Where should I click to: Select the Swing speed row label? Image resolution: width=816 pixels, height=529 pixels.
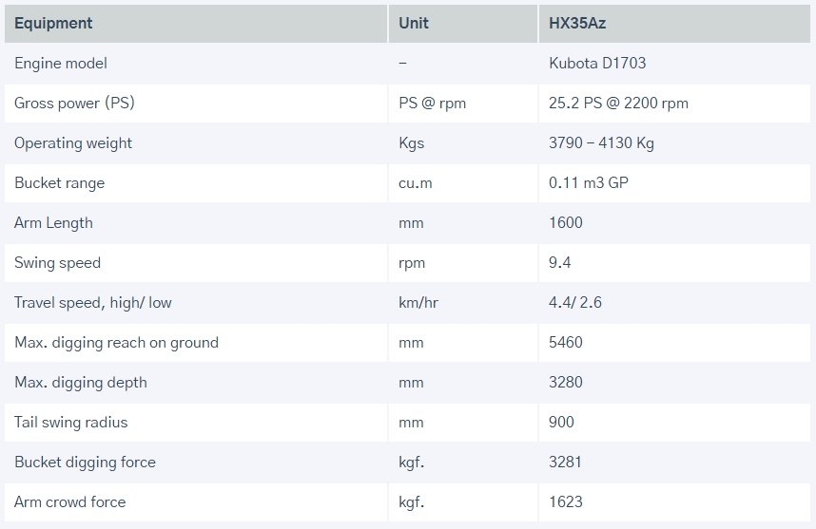coord(57,263)
